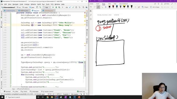Open the Navigate menu
Viewport: 177px width, 99px height.
15,4
